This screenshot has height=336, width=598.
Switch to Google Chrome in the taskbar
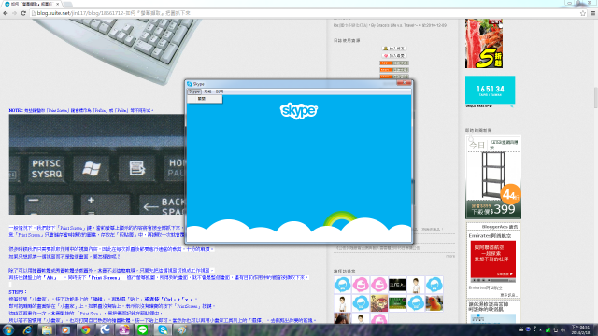[85, 329]
